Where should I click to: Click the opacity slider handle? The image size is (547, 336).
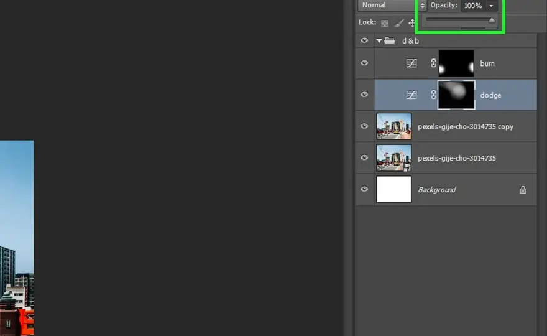(492, 21)
